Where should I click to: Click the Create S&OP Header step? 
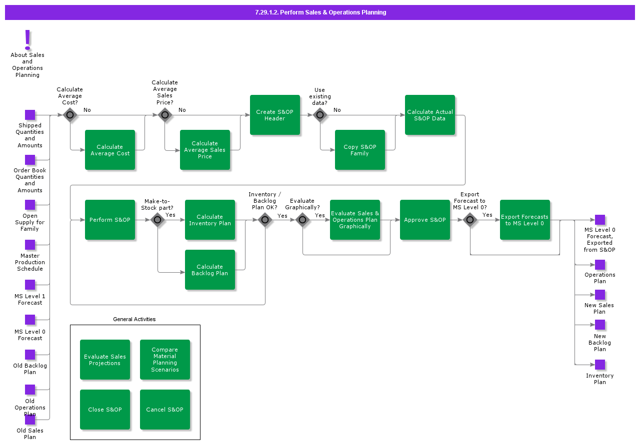click(275, 115)
